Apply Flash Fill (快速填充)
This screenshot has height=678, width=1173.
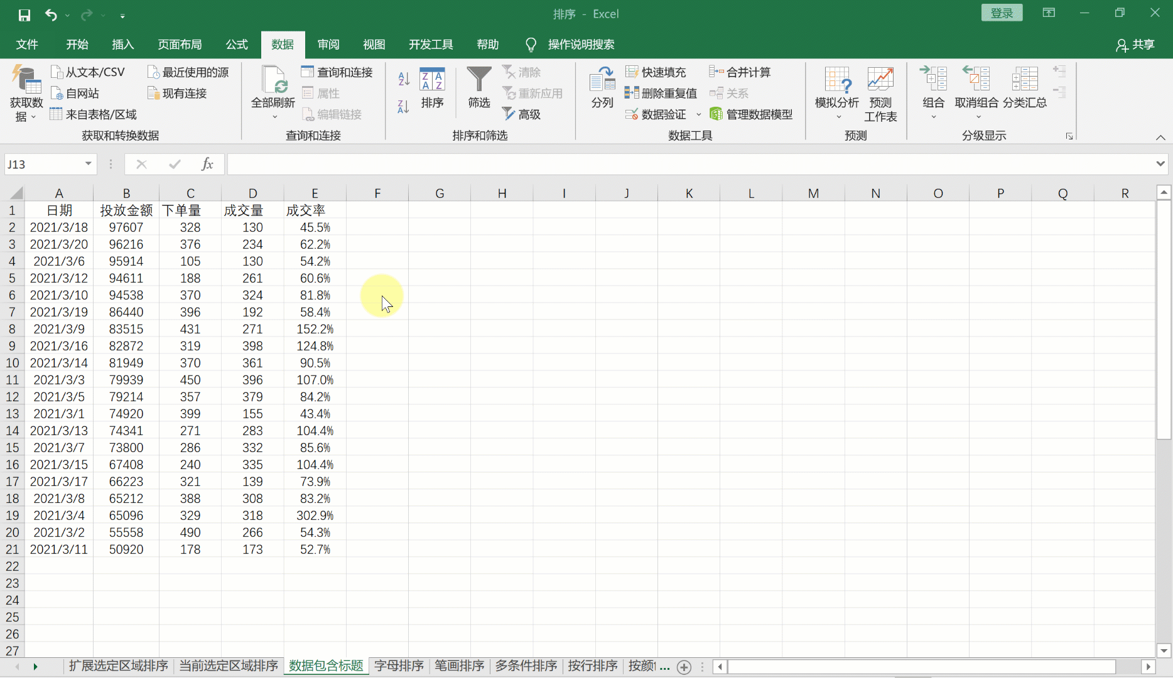pos(656,72)
